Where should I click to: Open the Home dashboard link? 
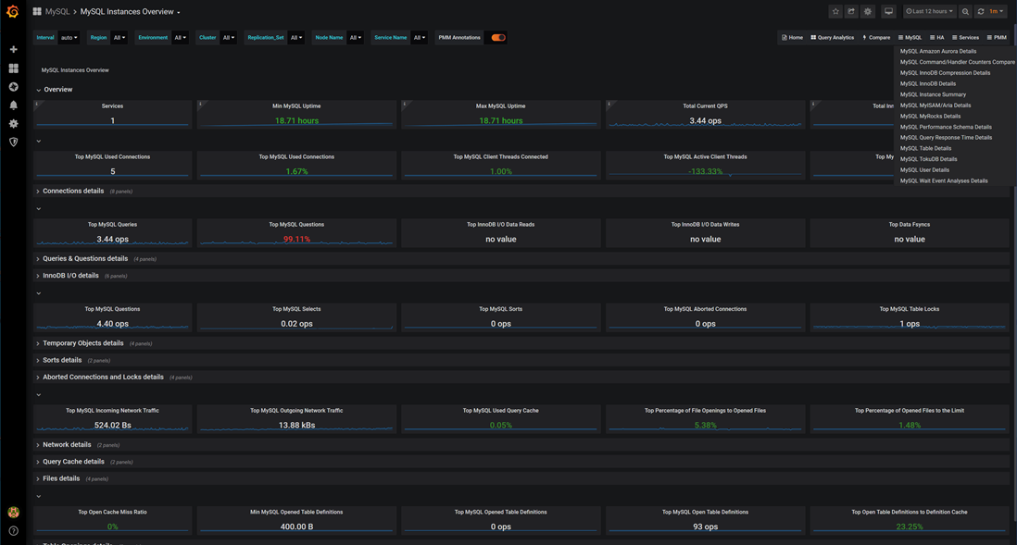(x=792, y=38)
